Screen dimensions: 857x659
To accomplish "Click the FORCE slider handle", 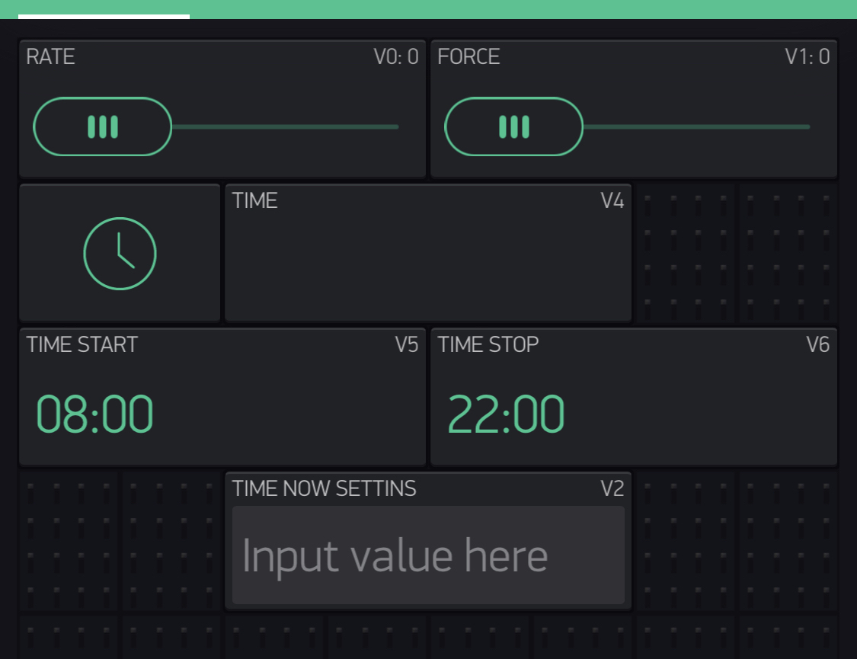I will tap(514, 126).
